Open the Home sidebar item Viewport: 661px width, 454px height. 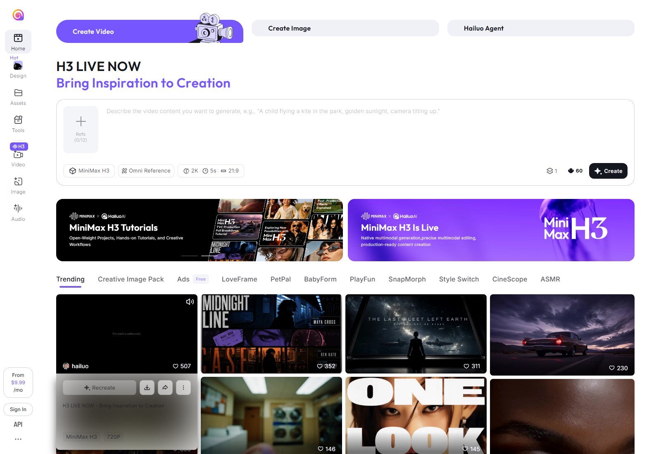pyautogui.click(x=18, y=42)
